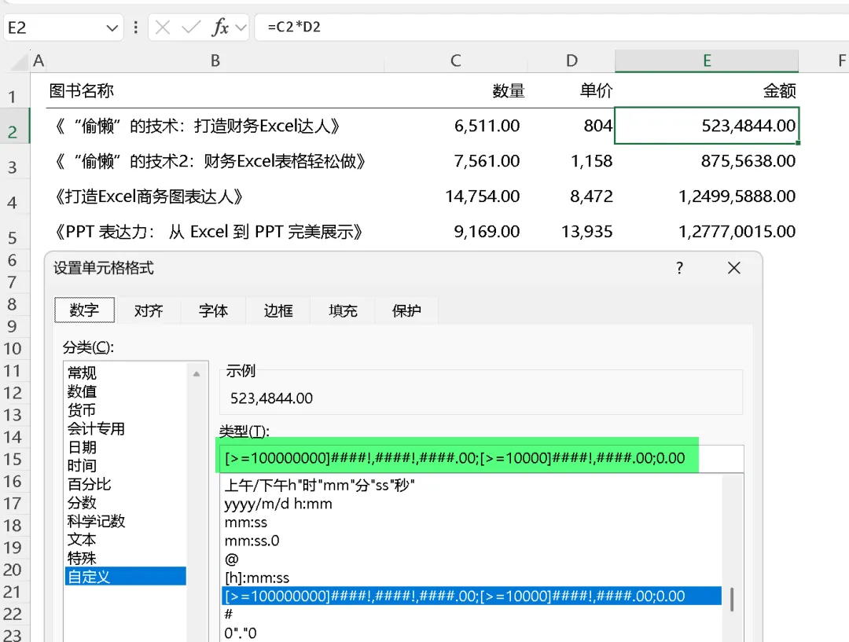The height and width of the screenshot is (642, 849).
Task: Select the 文本 category
Action: click(125, 540)
